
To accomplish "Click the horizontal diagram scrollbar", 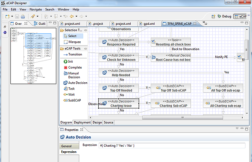I will click(x=183, y=118).
